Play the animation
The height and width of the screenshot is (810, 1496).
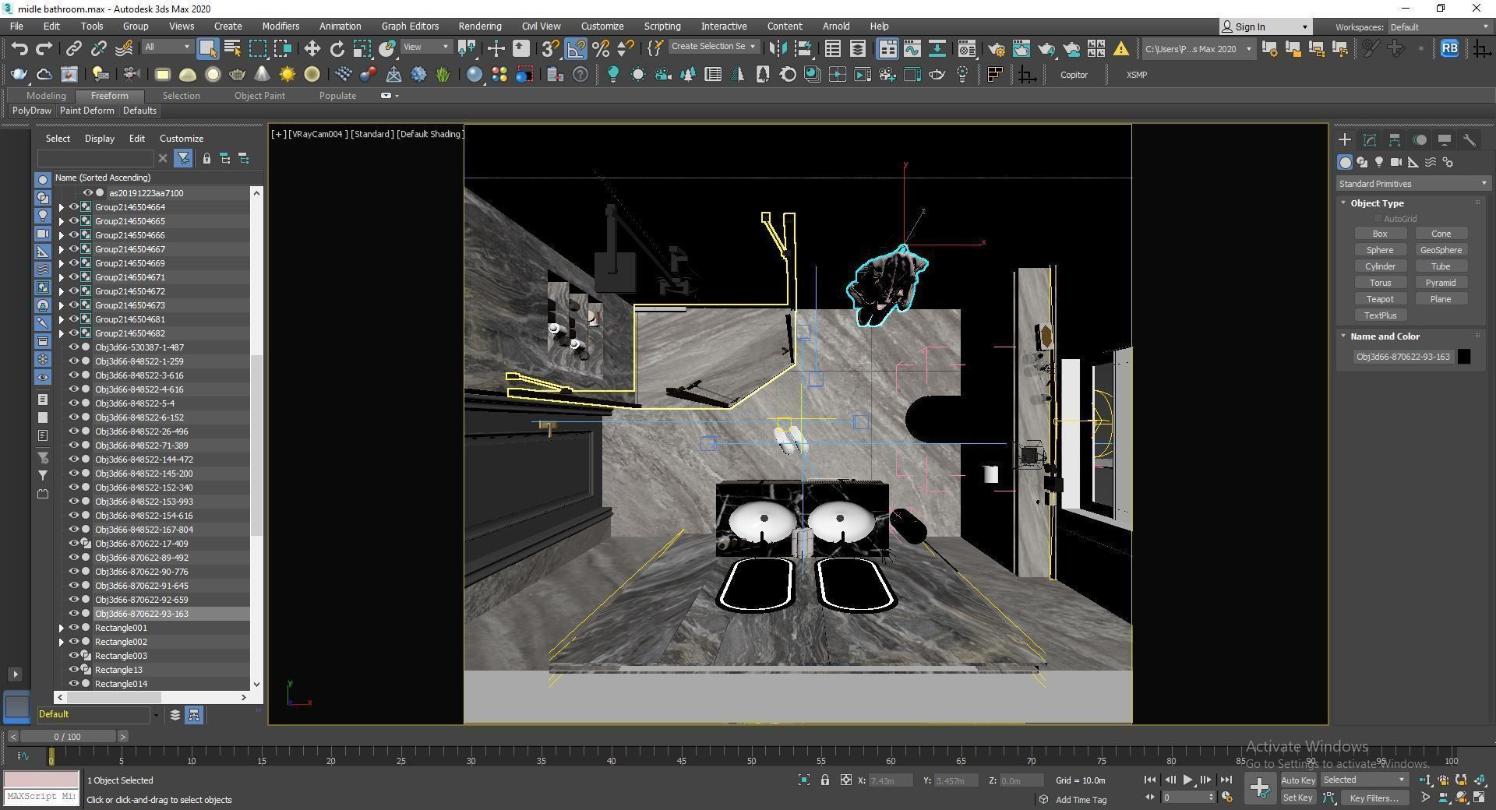1187,780
